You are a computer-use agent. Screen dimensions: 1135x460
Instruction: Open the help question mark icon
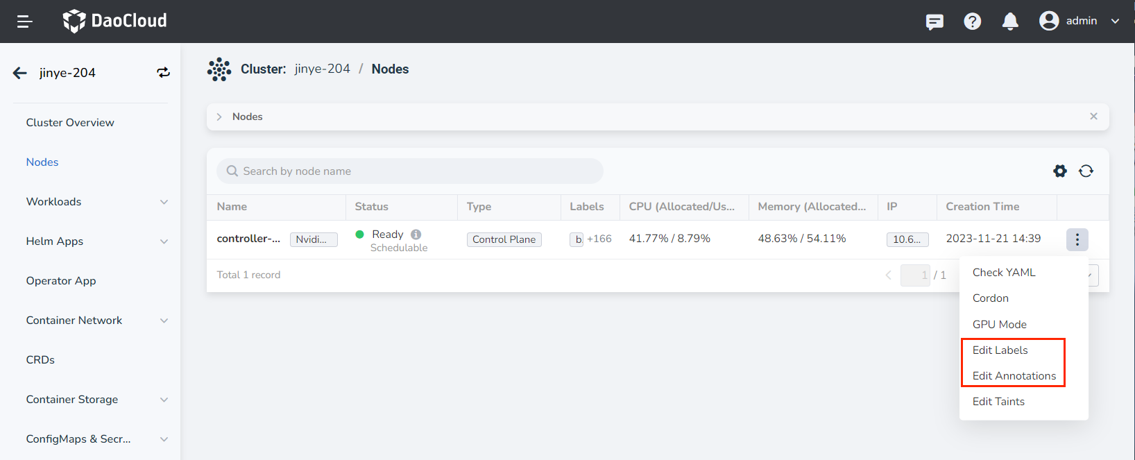pos(972,22)
